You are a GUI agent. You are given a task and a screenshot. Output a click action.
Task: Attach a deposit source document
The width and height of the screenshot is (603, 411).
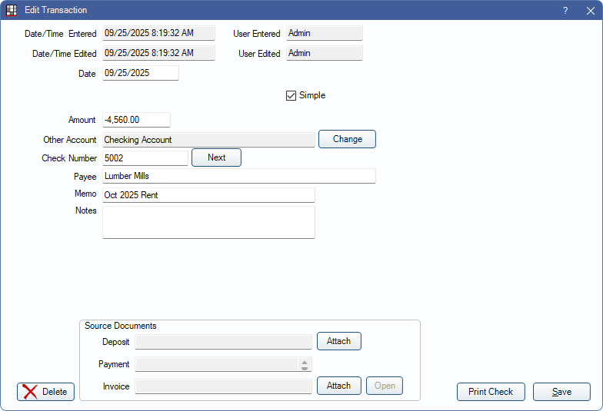(338, 341)
